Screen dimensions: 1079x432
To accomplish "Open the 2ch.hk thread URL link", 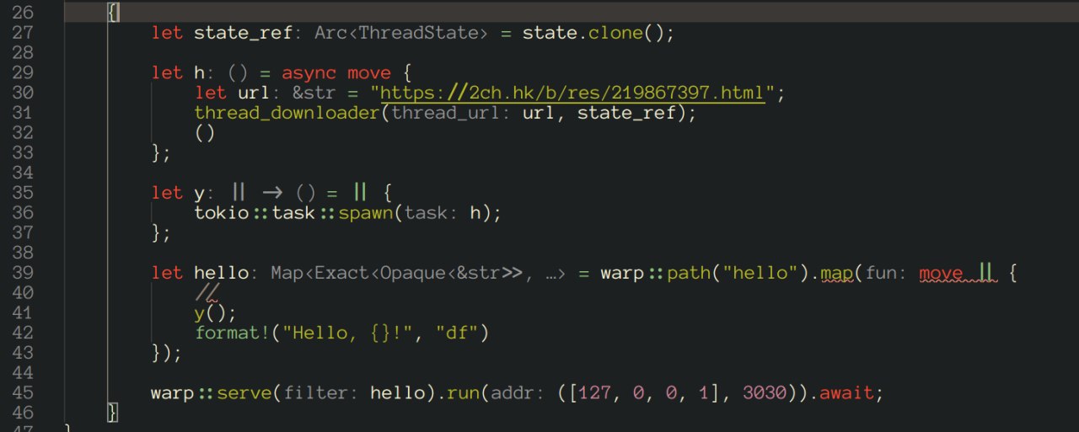I will click(x=572, y=93).
